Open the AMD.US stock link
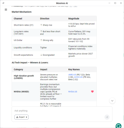This screenshot has width=124, height=128. [72, 75]
